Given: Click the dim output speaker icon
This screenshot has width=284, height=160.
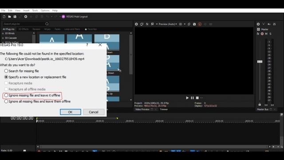Looking at the screenshot, I should 269,24.
